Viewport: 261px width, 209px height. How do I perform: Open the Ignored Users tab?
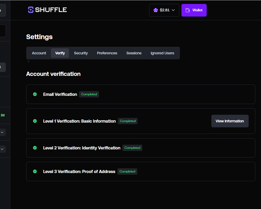click(162, 53)
